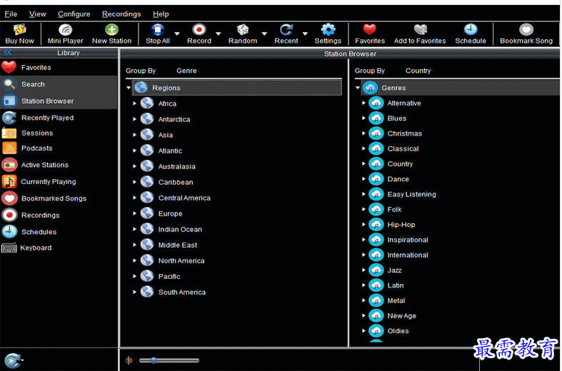Expand the North America region
The width and height of the screenshot is (562, 371).
(135, 260)
